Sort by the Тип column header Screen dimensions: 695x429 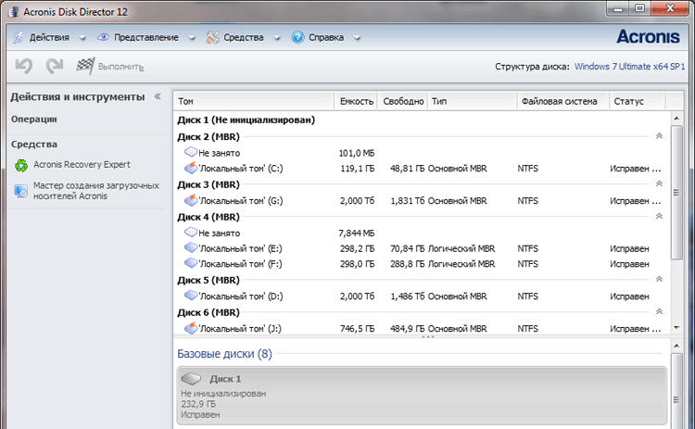pos(473,101)
